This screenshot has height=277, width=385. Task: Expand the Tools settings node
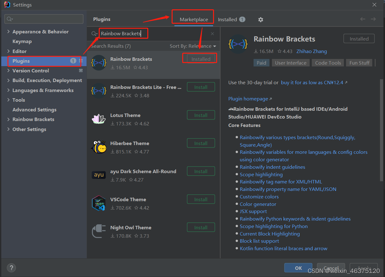8,100
